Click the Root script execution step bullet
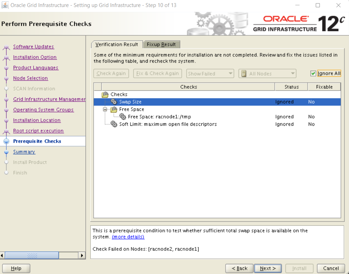The image size is (349, 274). click(6, 131)
